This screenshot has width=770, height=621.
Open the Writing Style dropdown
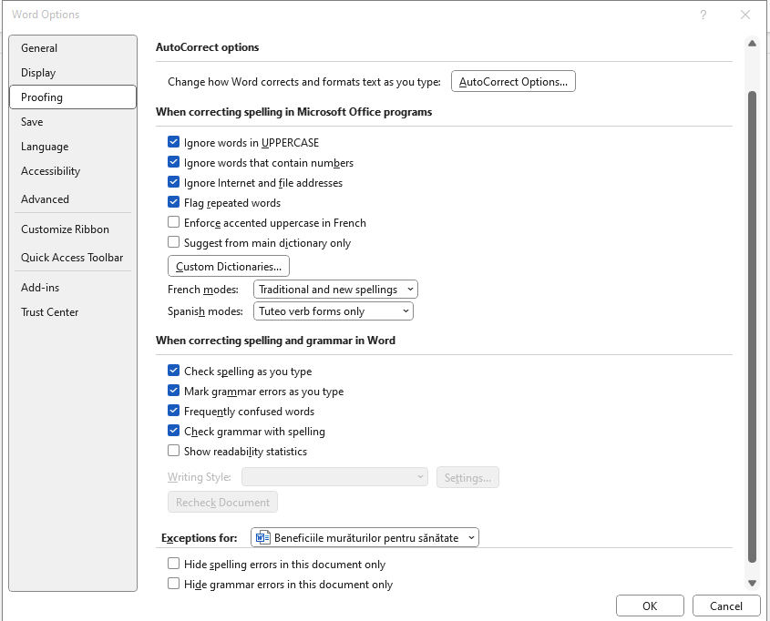coord(334,477)
